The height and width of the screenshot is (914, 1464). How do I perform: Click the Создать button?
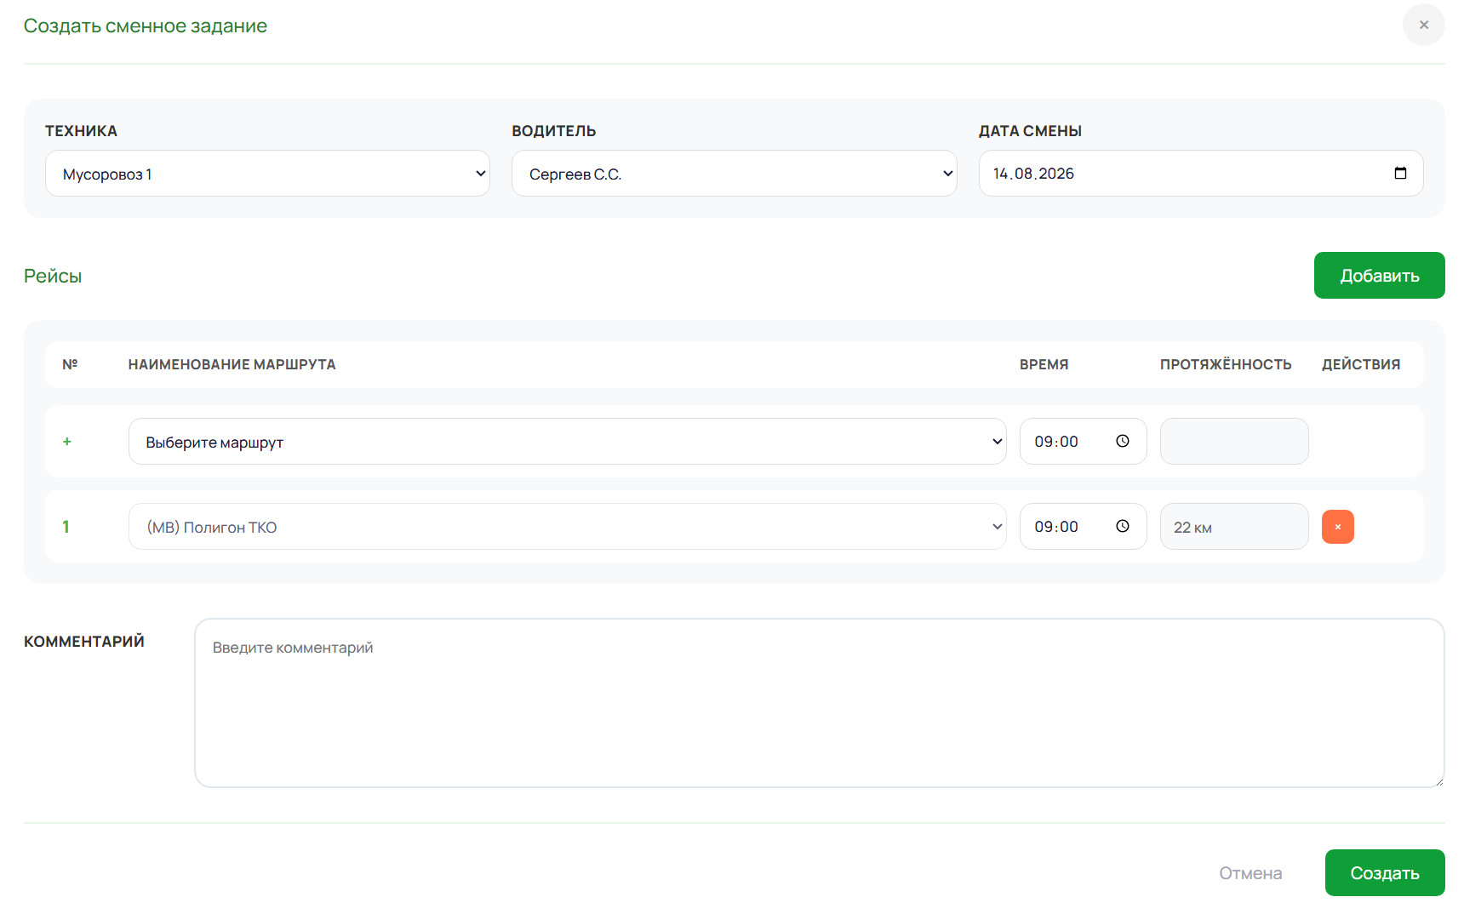coord(1384,873)
